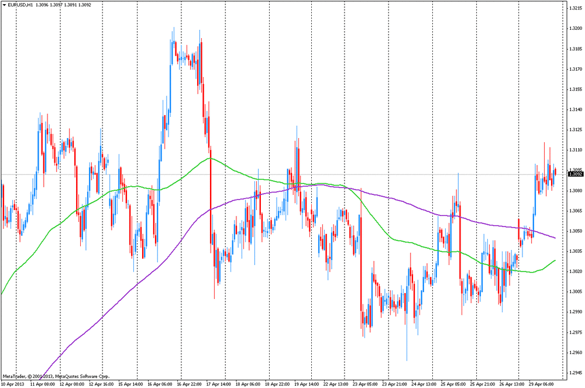This screenshot has width=585, height=388.
Task: Click the 19 Apr 14:00 time label
Action: [307, 384]
